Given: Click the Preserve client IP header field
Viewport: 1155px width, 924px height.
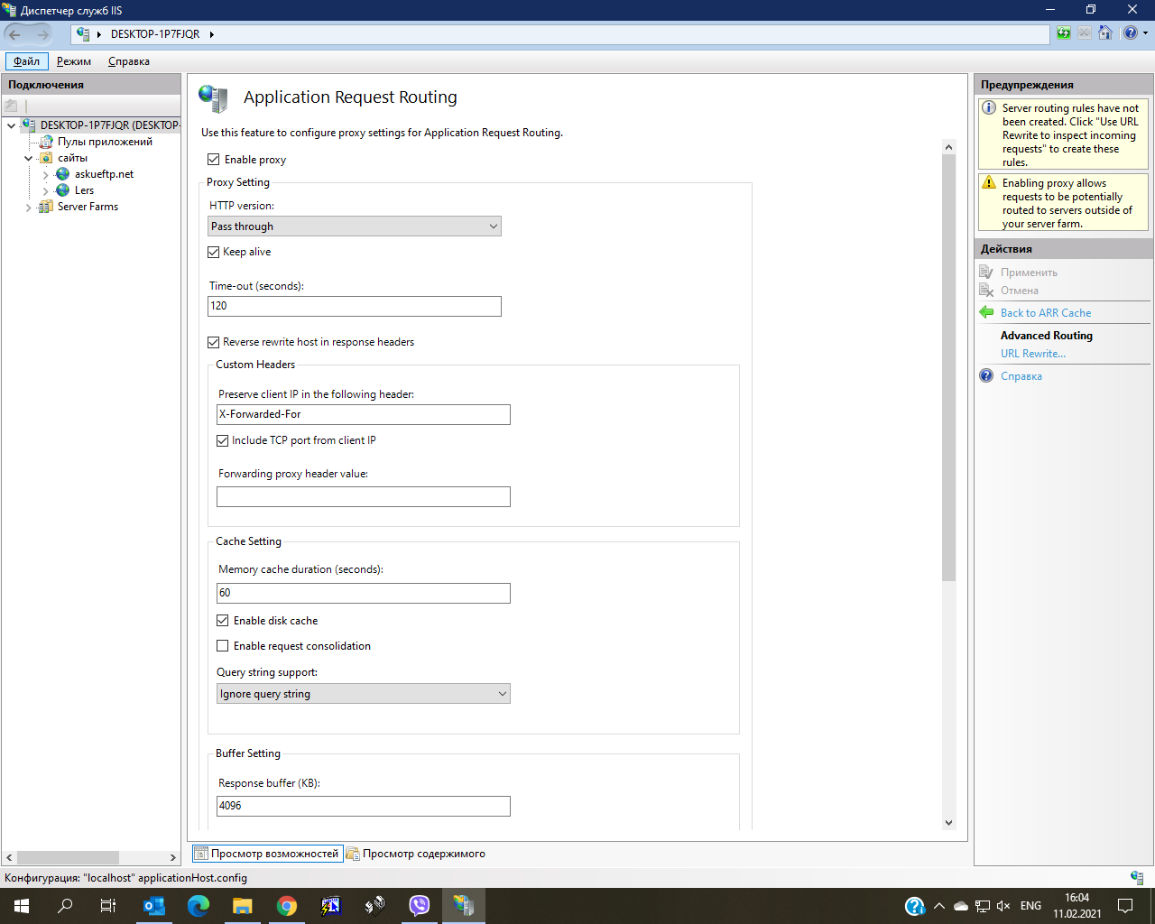Looking at the screenshot, I should (x=364, y=414).
